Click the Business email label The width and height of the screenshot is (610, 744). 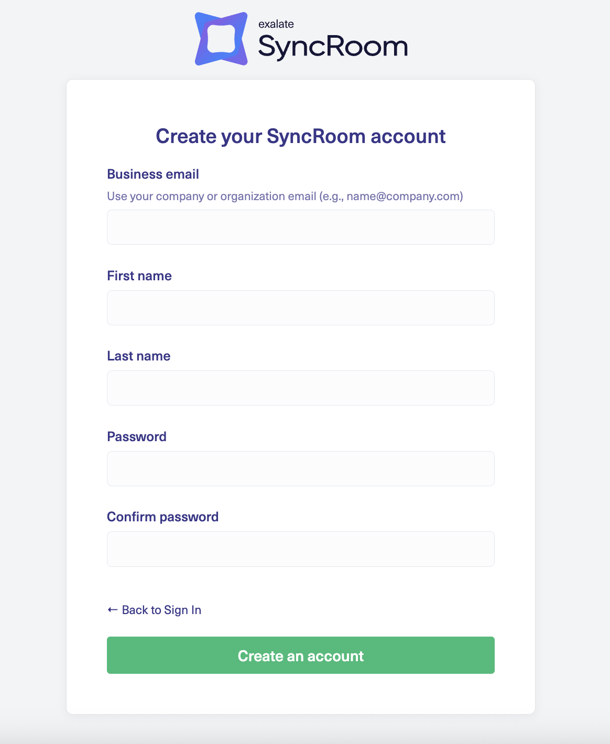coord(153,174)
